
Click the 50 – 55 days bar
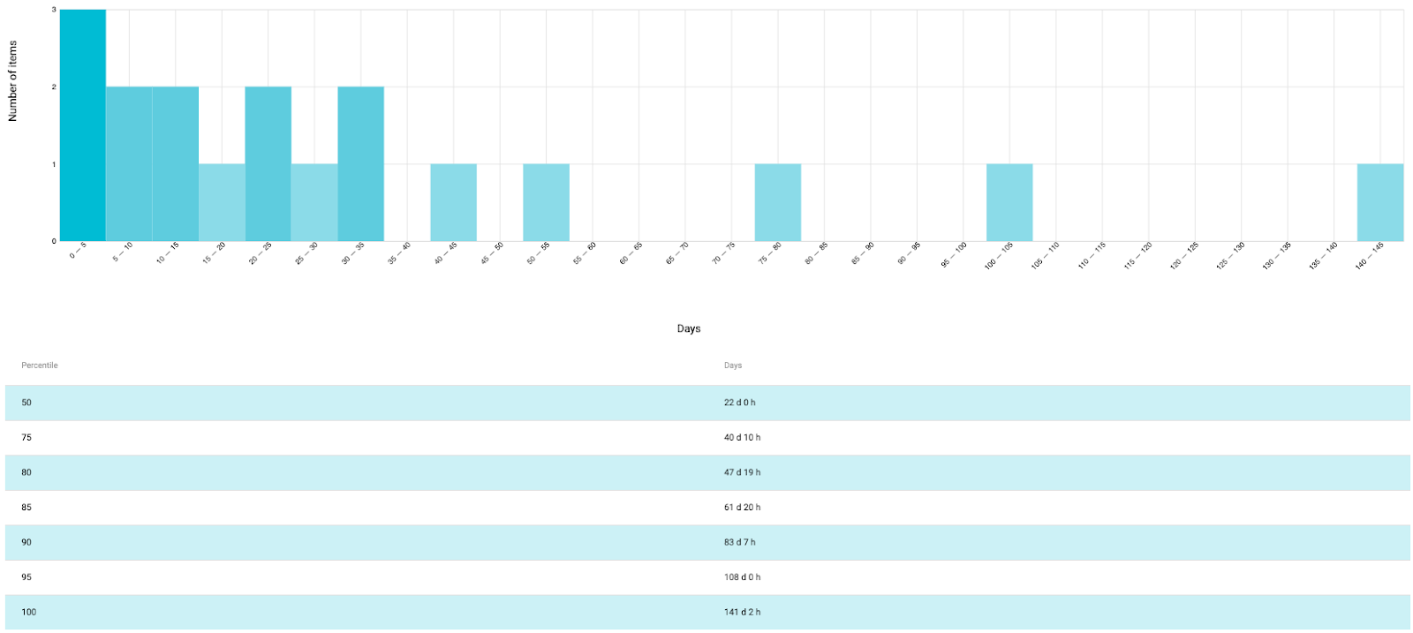pos(547,202)
